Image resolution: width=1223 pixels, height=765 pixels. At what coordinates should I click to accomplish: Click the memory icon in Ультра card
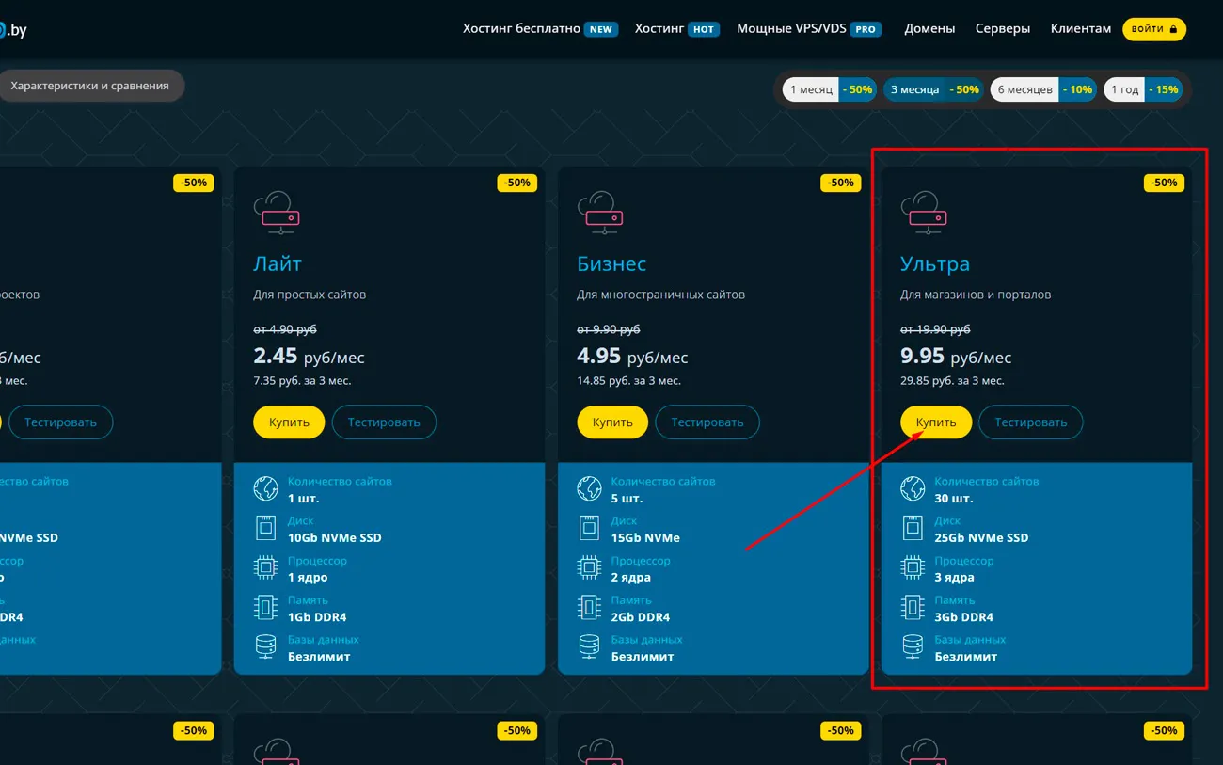coord(913,607)
